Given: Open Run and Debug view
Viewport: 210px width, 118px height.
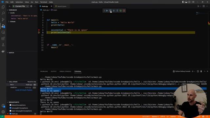Looking at the screenshot, I should [x=3, y=26].
